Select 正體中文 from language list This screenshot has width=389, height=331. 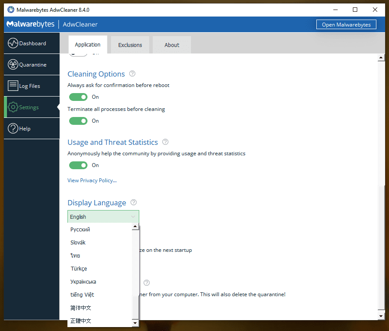click(100, 321)
